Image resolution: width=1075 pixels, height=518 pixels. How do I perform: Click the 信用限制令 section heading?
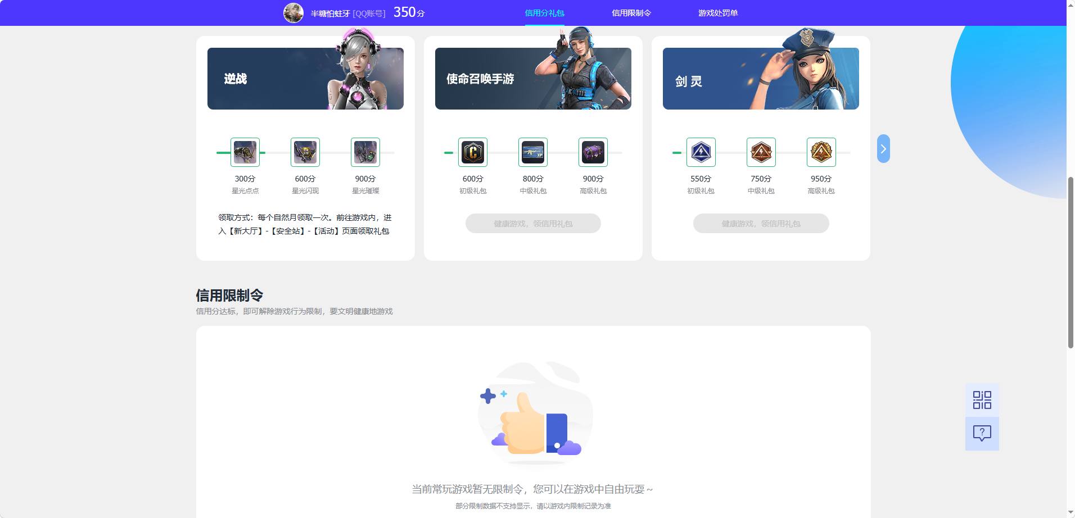point(229,296)
